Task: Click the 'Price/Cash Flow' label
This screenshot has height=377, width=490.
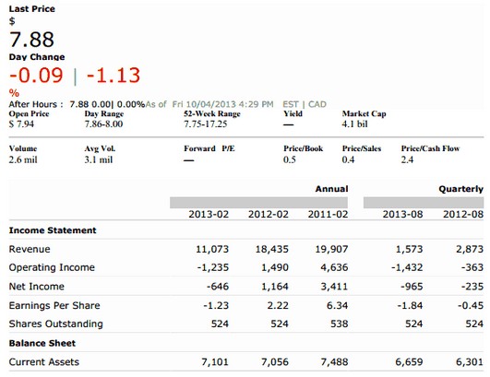Action: point(430,148)
